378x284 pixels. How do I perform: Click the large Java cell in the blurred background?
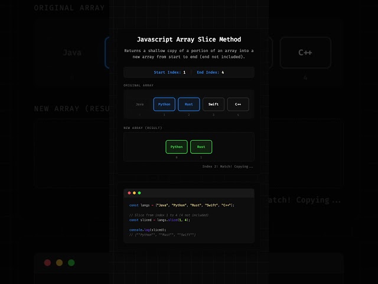72,53
